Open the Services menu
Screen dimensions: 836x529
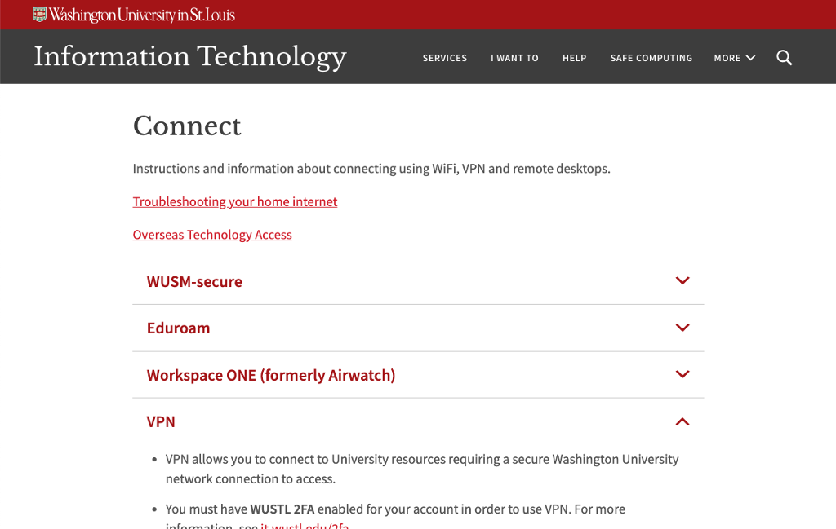(x=445, y=58)
